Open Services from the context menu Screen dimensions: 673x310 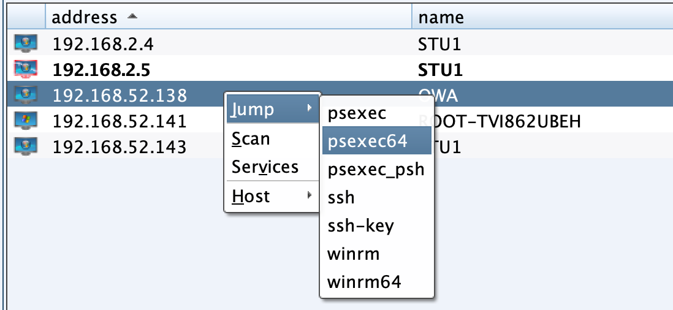point(265,167)
